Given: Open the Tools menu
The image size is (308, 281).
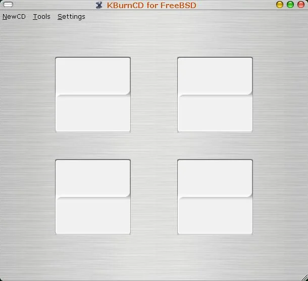Looking at the screenshot, I should pyautogui.click(x=41, y=16).
